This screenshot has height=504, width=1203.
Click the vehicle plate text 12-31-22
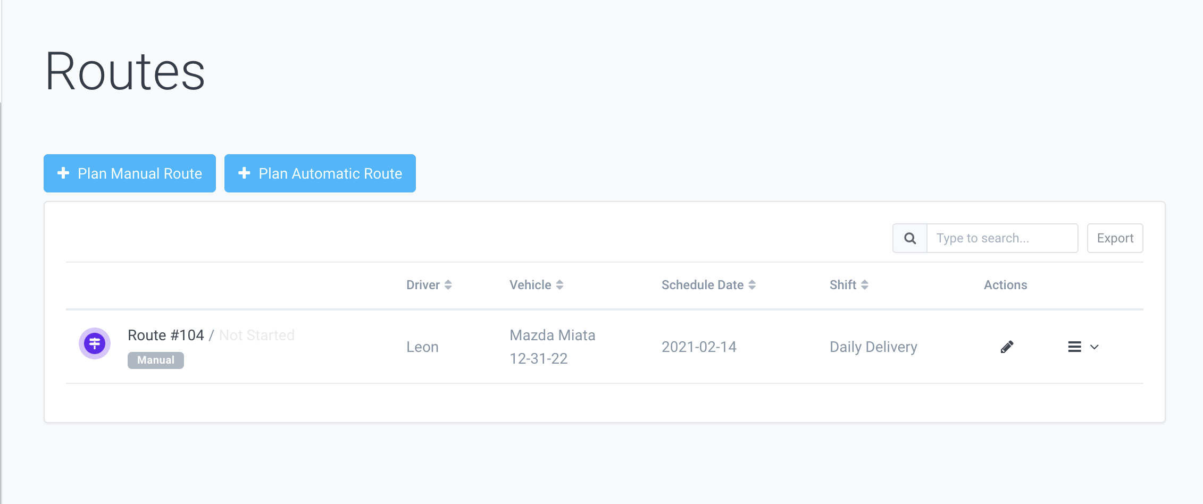[x=538, y=359]
